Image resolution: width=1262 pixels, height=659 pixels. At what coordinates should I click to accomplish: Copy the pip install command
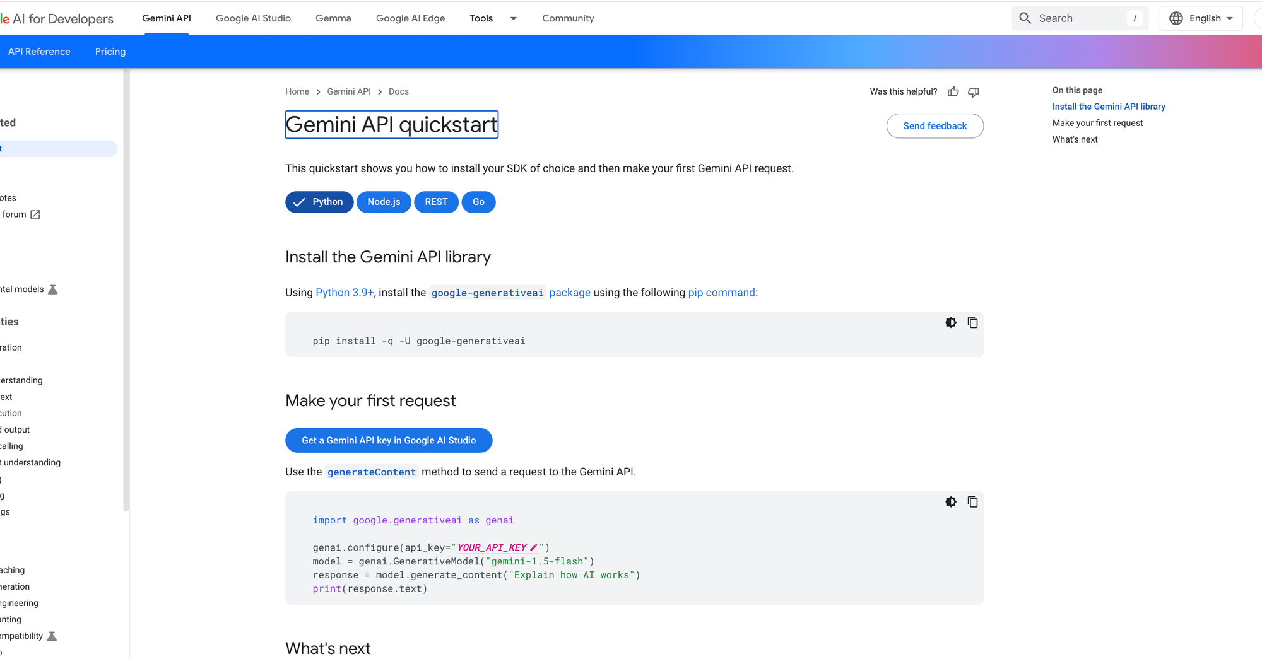point(972,323)
